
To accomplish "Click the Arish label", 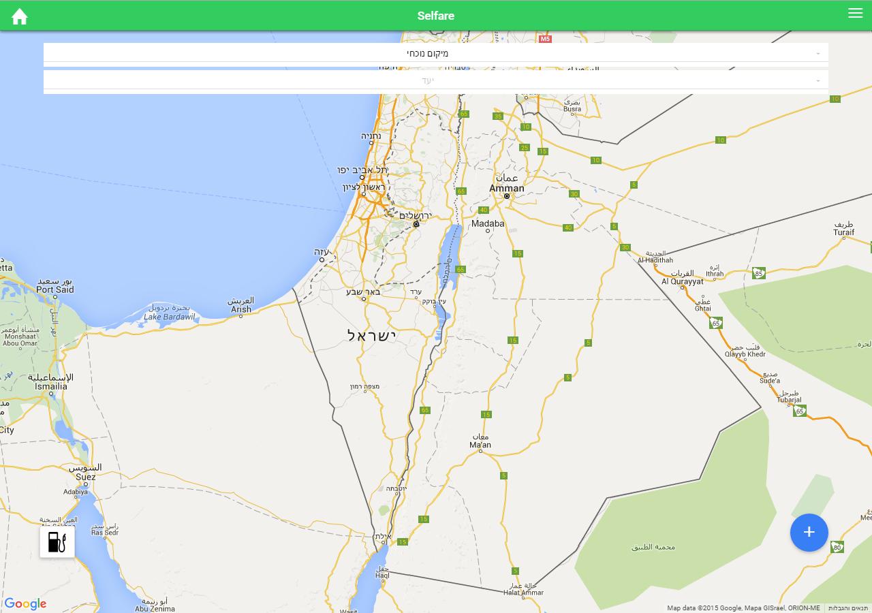I will coord(241,309).
